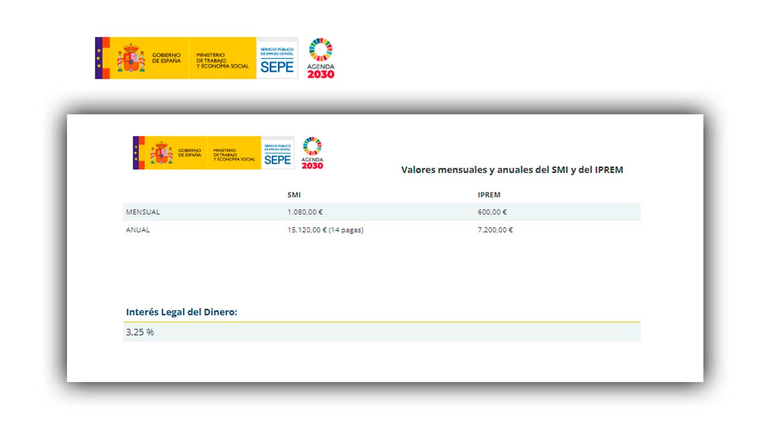Click the value 15.120,00 € (14 pagas)
Screen dimensions: 771x433
[325, 230]
